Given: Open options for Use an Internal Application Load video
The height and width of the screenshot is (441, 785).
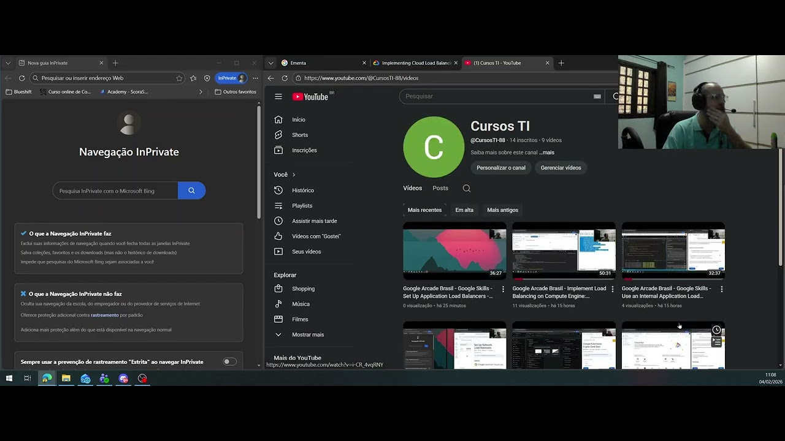Looking at the screenshot, I should (x=721, y=289).
